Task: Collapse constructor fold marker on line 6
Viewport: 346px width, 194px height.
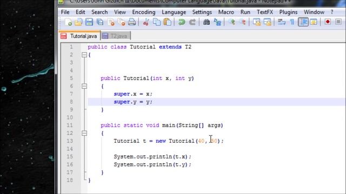Action: coord(84,86)
